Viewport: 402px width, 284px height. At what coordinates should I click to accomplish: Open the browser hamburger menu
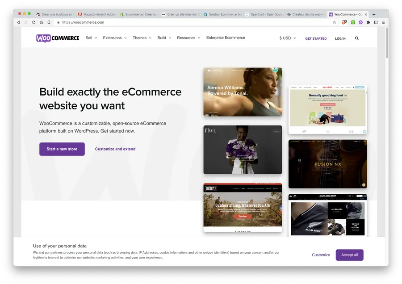[384, 22]
